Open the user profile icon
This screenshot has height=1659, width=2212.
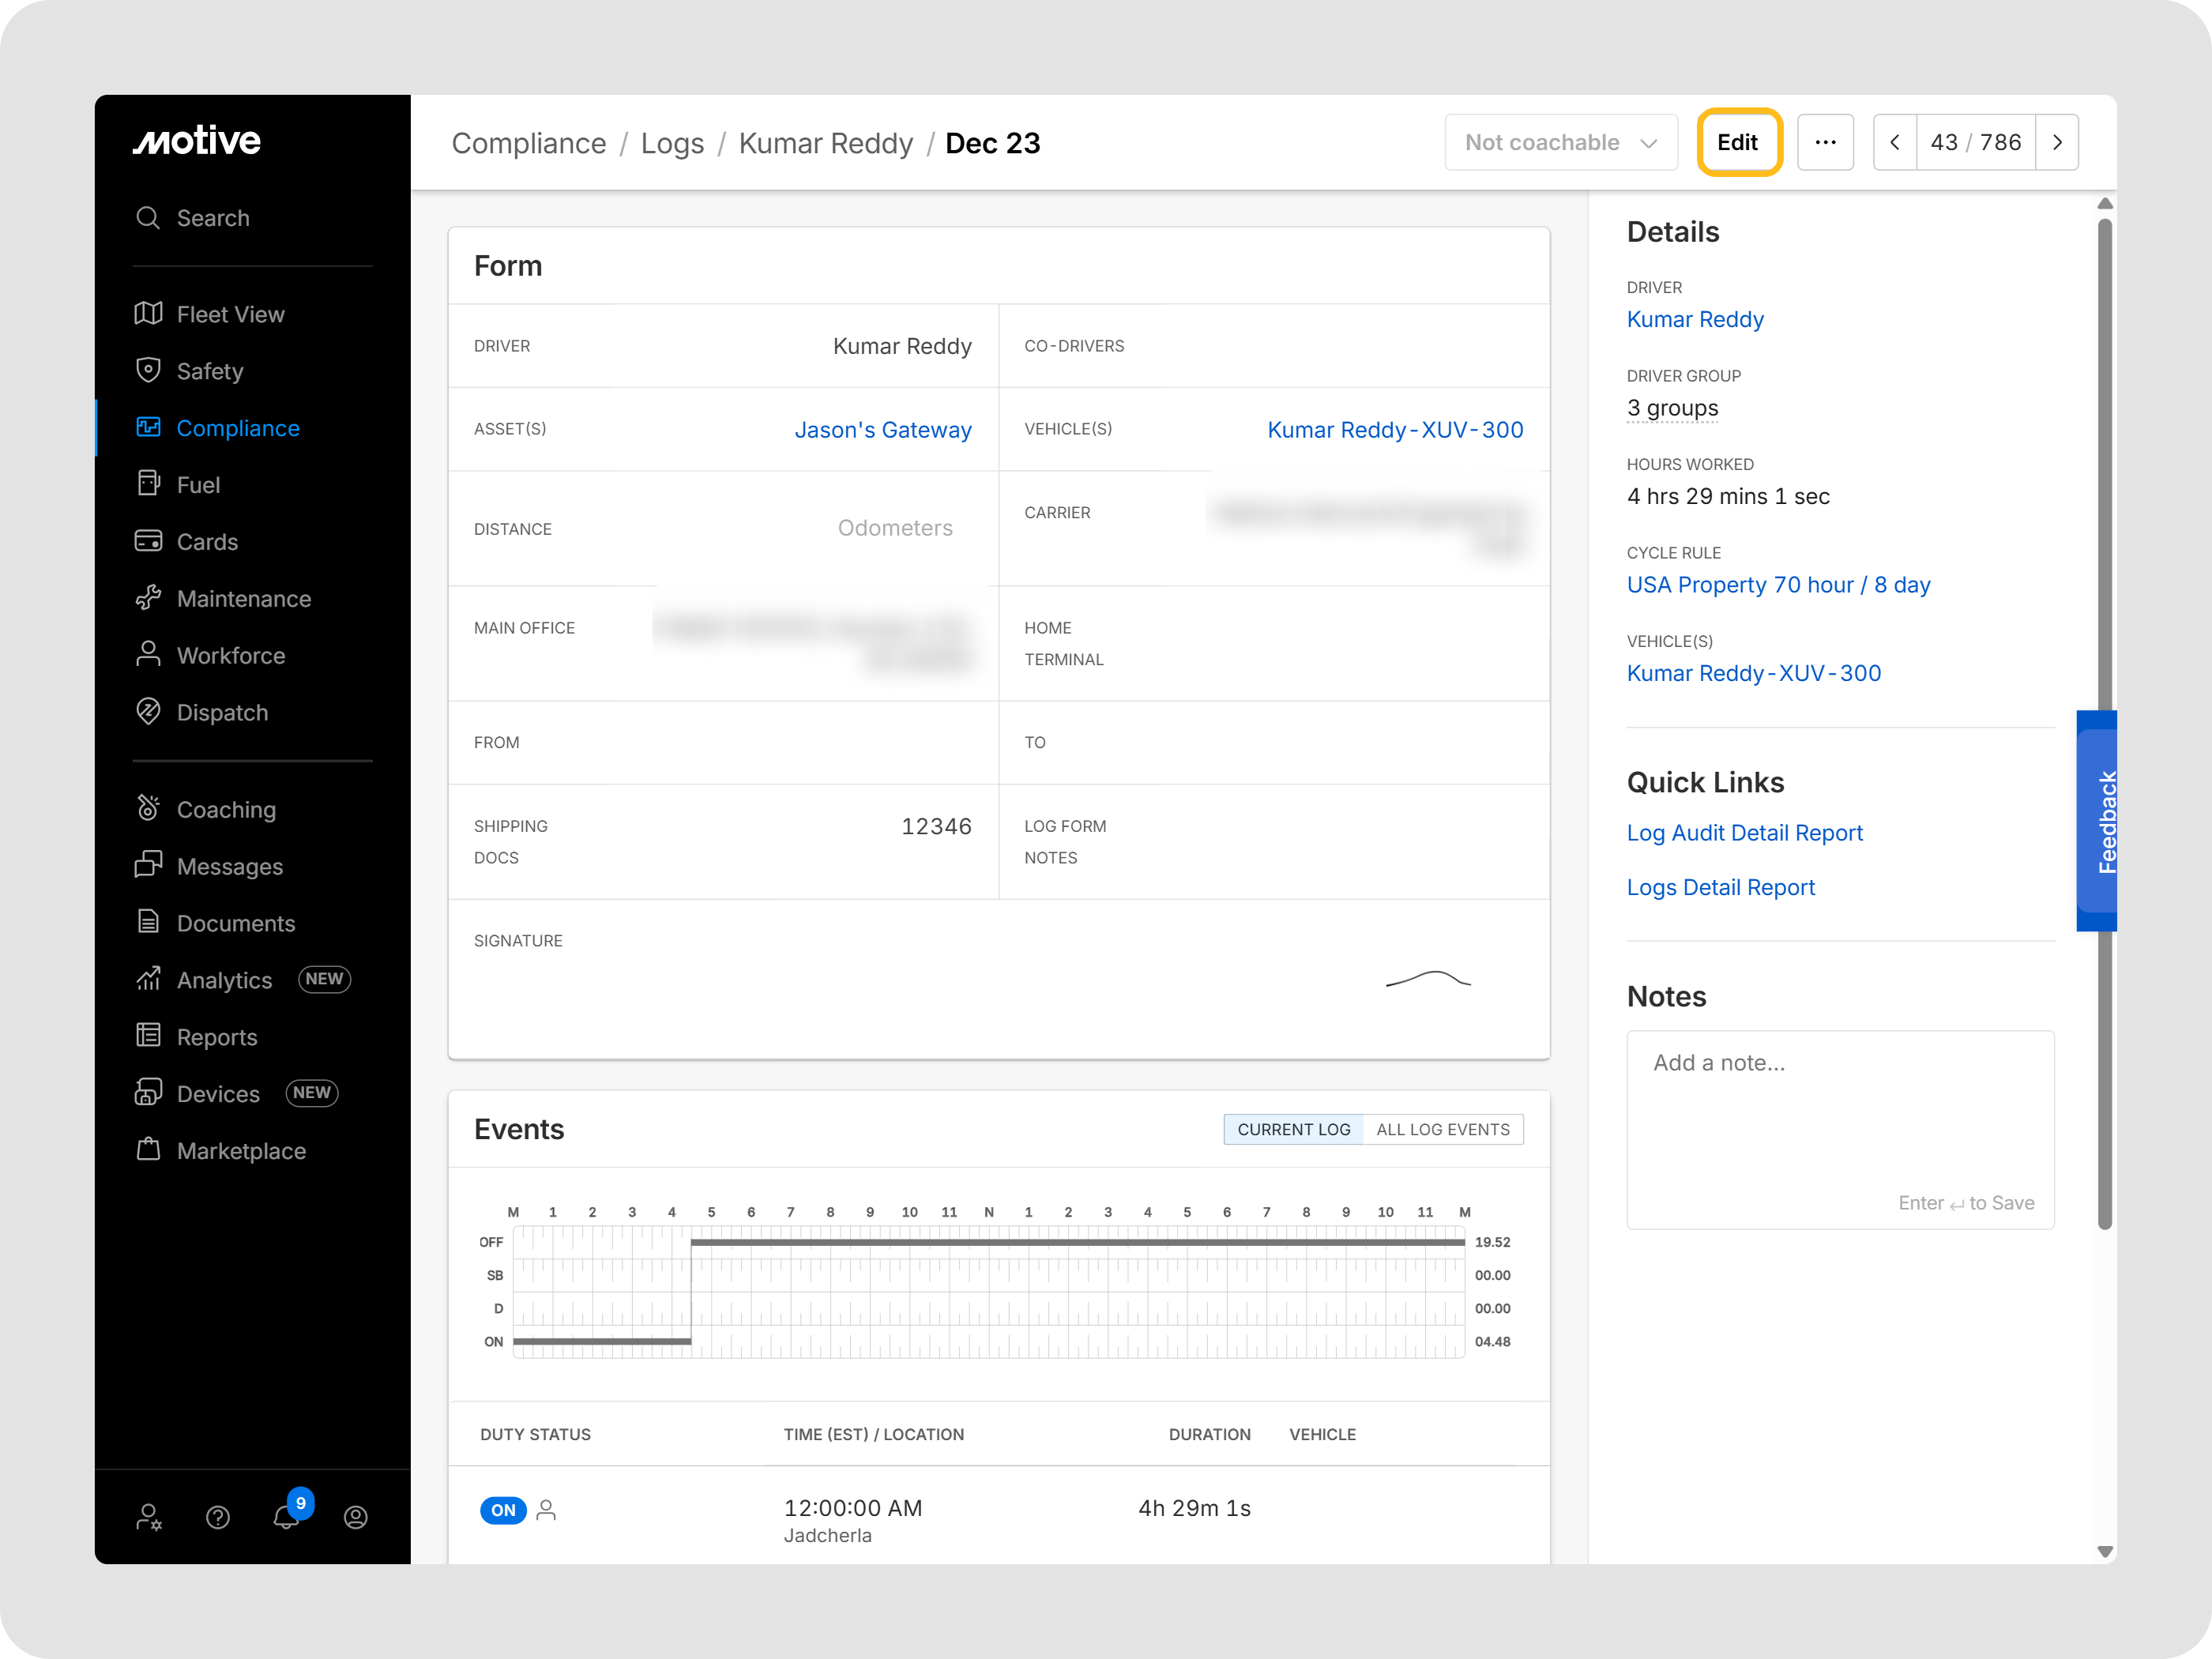point(355,1517)
